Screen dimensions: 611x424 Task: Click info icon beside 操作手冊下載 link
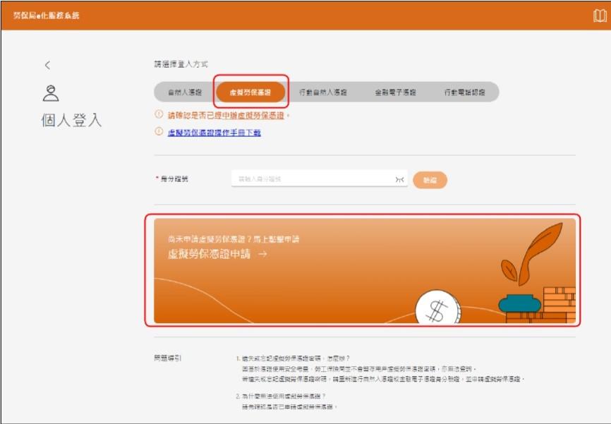coord(159,131)
